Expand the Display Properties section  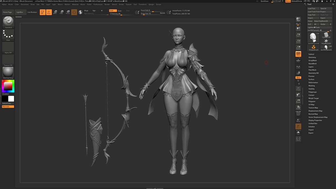click(x=315, y=120)
